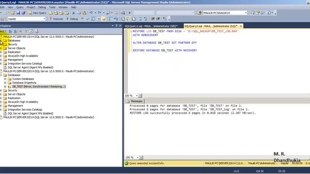
Task: Click the Save disk icon
Action: tap(18, 13)
